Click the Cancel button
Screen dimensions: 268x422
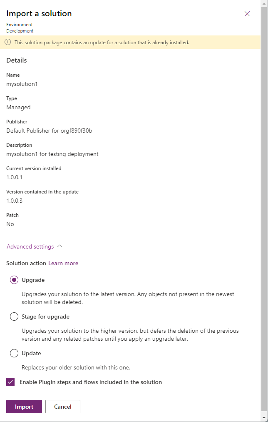63,407
